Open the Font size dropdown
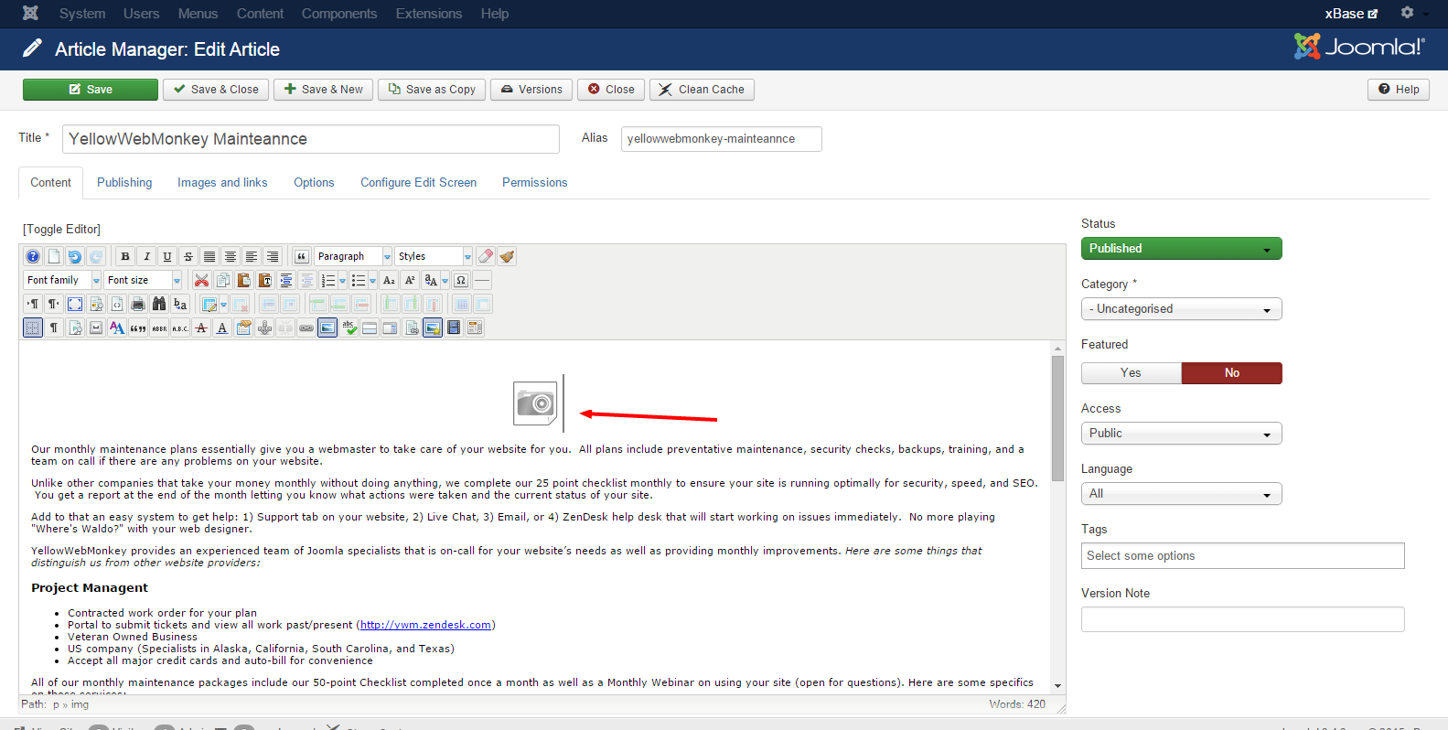The image size is (1448, 730). (x=143, y=281)
